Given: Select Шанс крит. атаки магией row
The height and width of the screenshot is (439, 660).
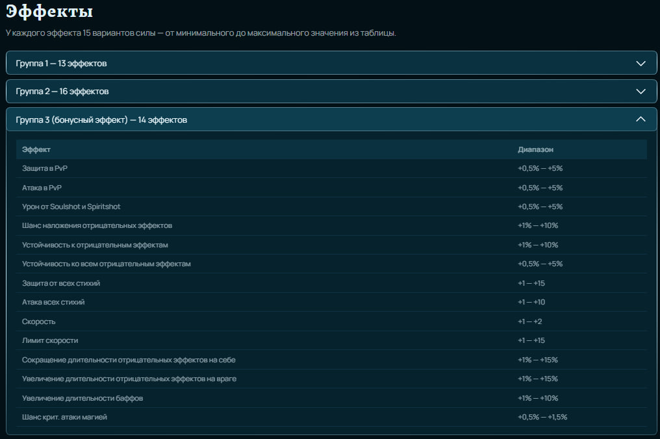Looking at the screenshot, I should coord(331,417).
